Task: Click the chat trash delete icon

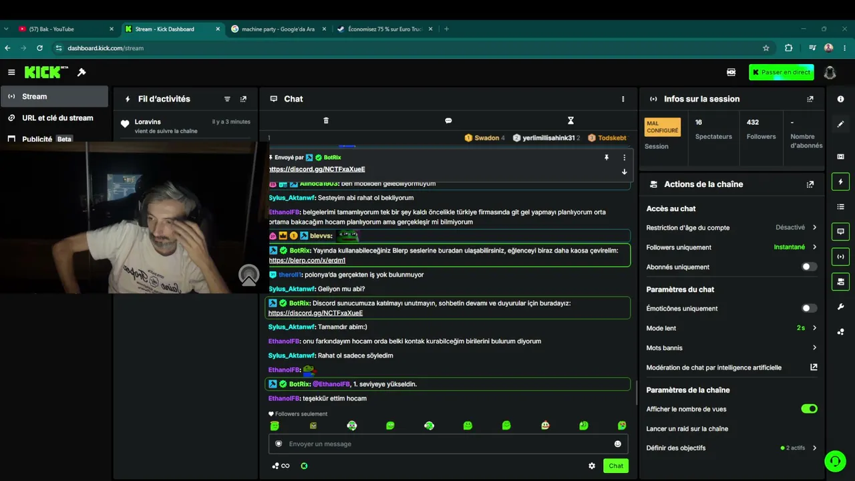Action: click(326, 120)
